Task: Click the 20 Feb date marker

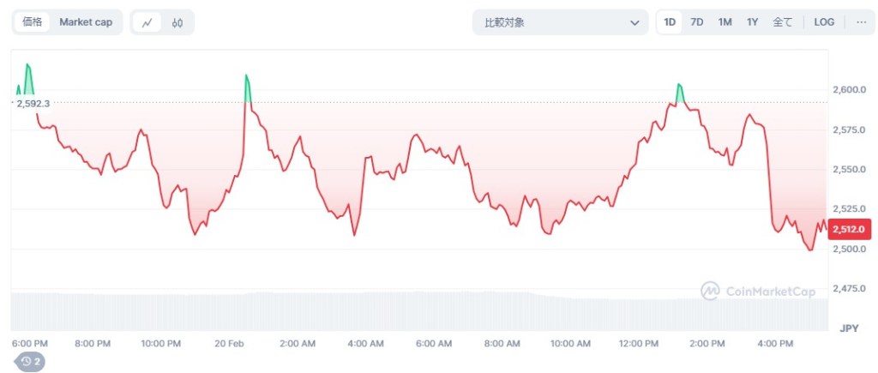Action: [x=230, y=344]
